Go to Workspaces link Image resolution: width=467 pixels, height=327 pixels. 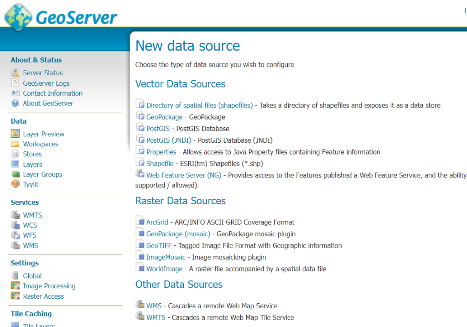coord(41,144)
